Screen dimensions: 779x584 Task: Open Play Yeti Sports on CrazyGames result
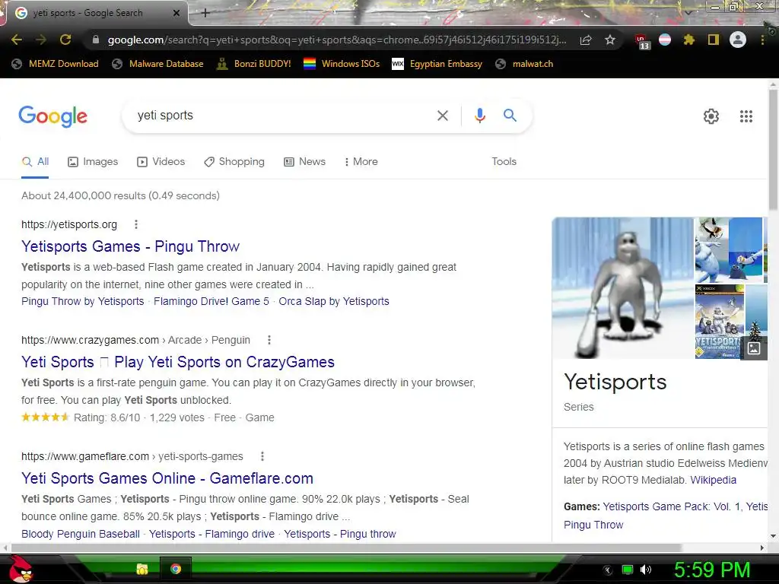tap(178, 362)
